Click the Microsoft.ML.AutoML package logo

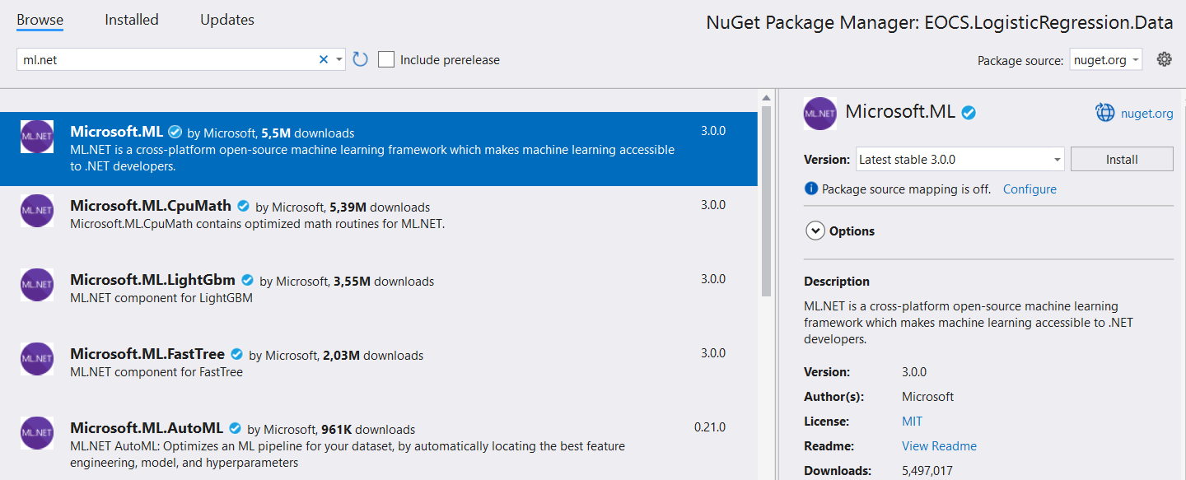coord(37,433)
